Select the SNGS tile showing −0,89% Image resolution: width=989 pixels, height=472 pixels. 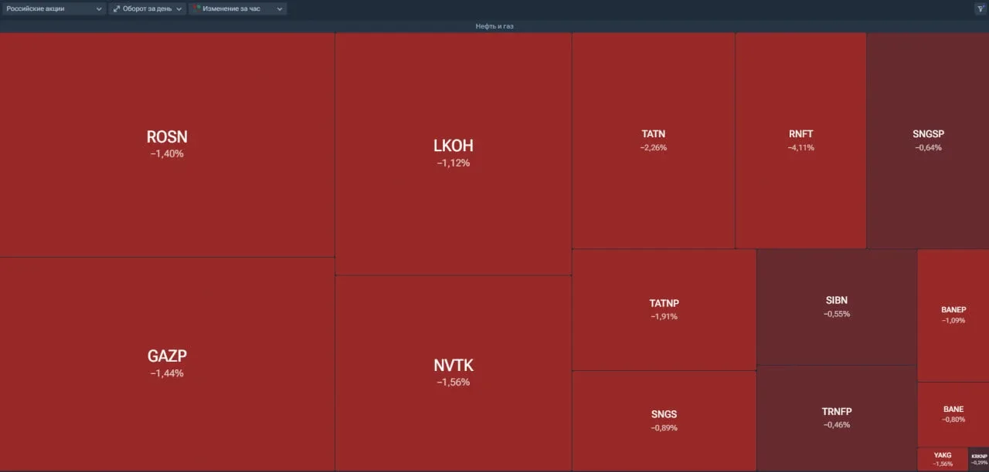click(x=664, y=420)
